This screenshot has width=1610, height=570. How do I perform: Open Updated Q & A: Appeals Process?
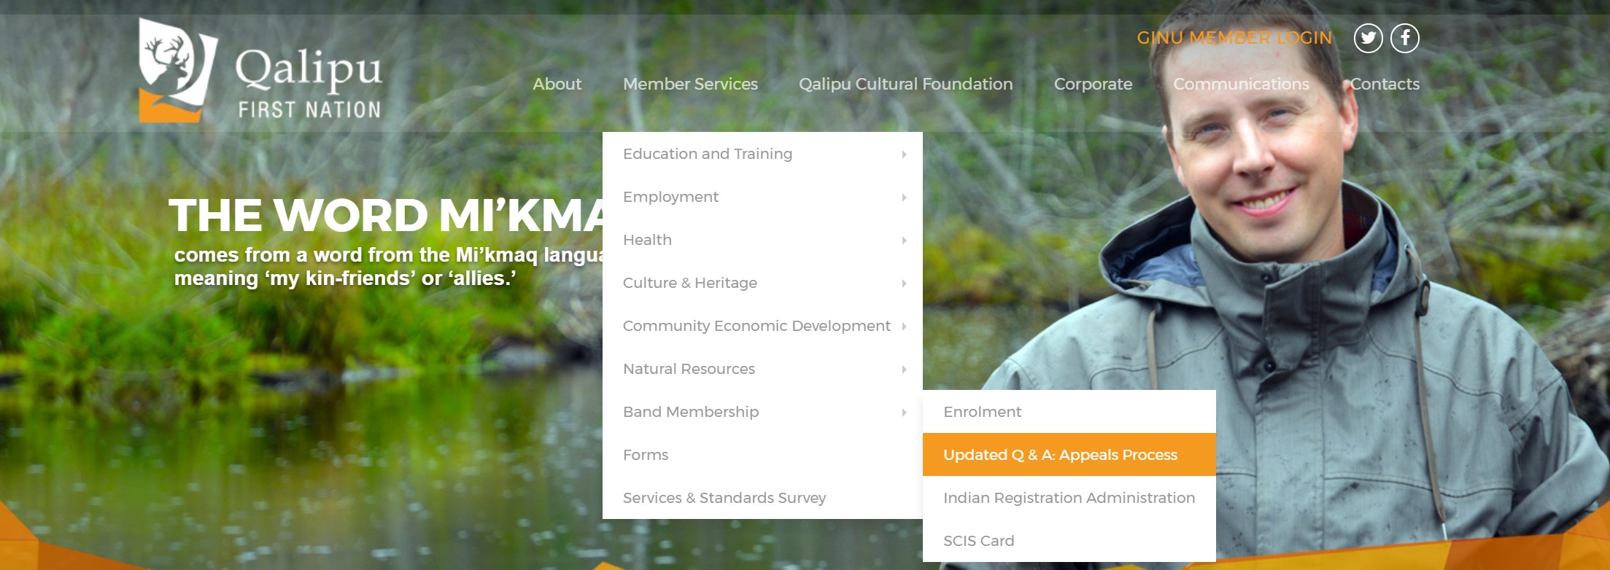[1069, 455]
